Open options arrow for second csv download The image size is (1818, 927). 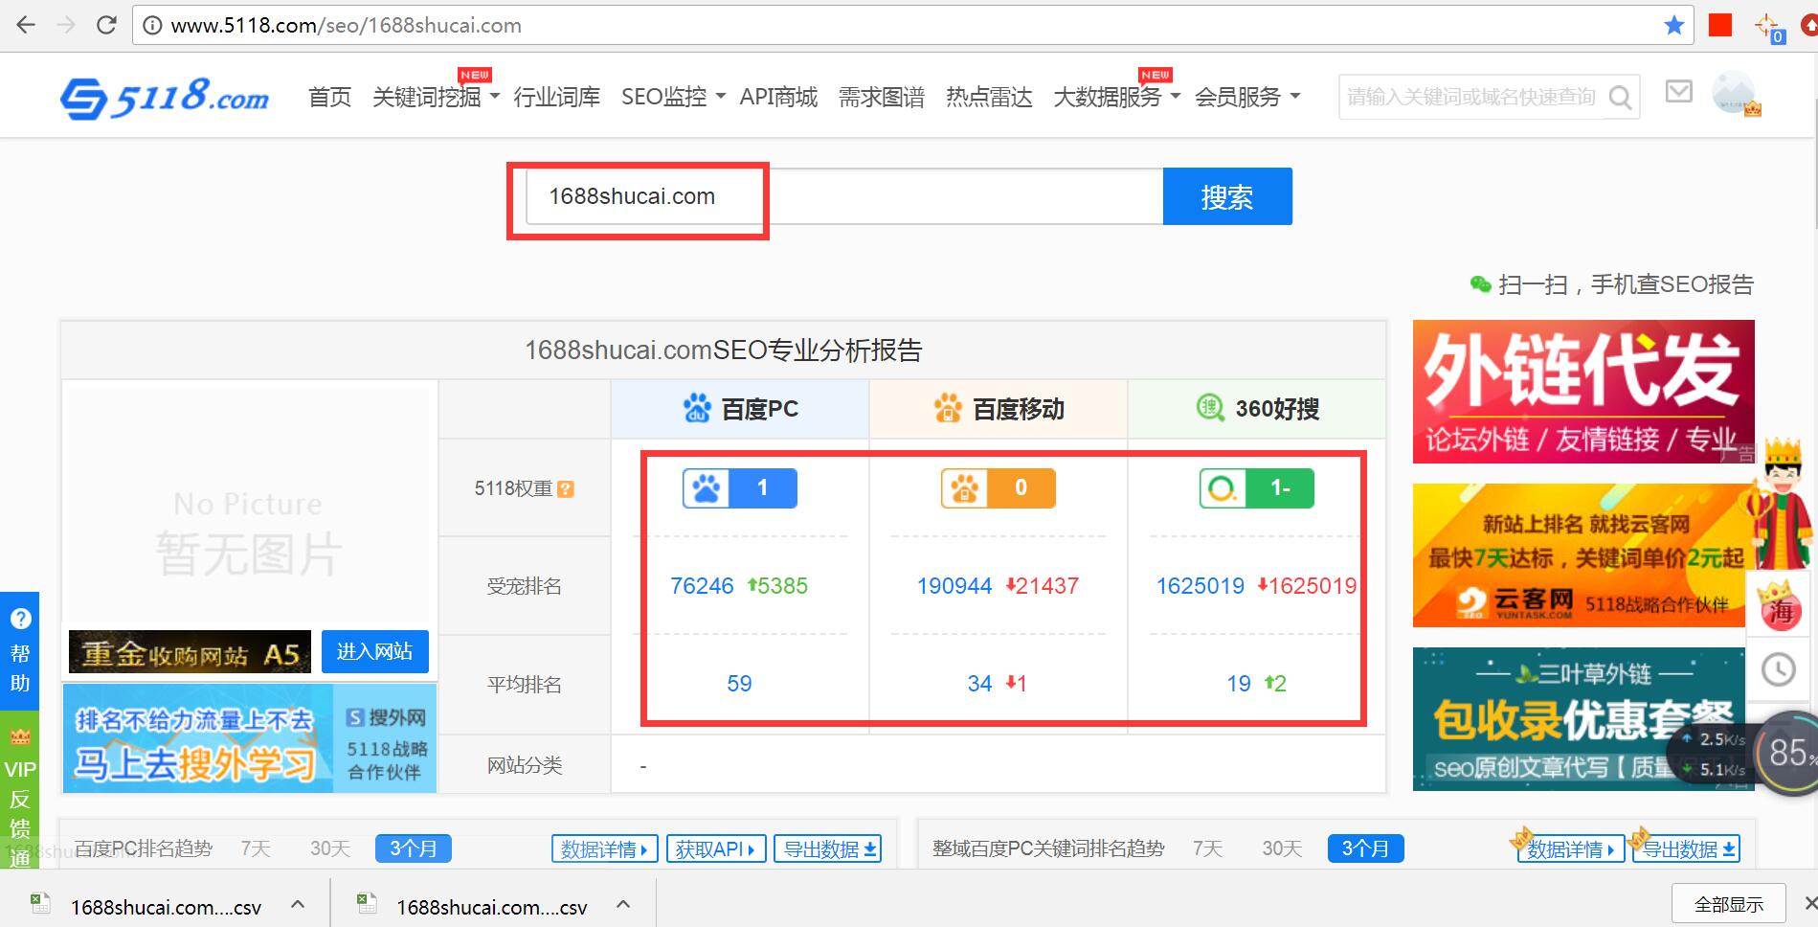pyautogui.click(x=623, y=904)
